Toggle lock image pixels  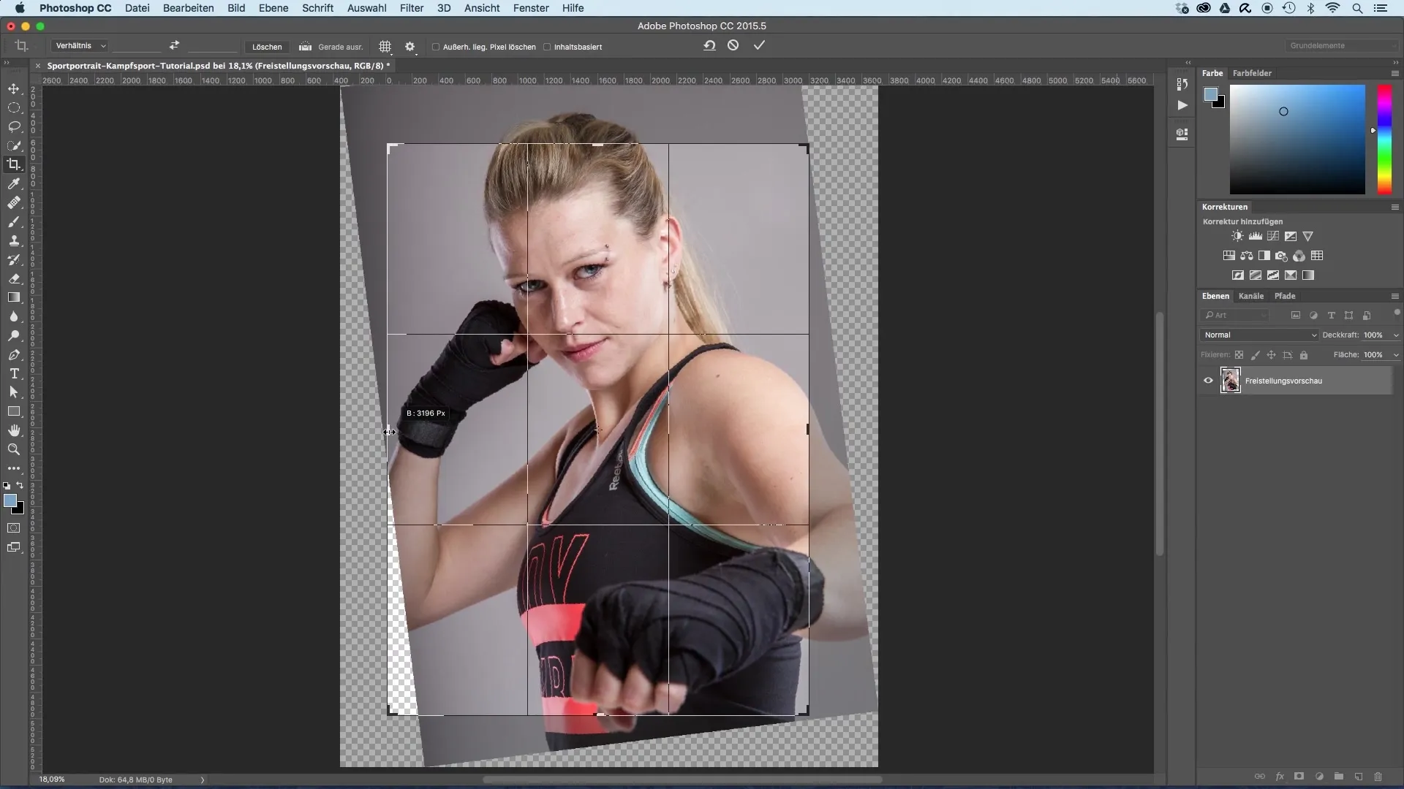coord(1255,355)
